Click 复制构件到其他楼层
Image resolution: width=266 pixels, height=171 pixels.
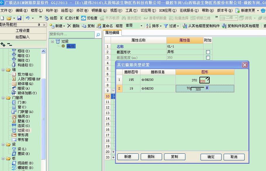(241, 26)
